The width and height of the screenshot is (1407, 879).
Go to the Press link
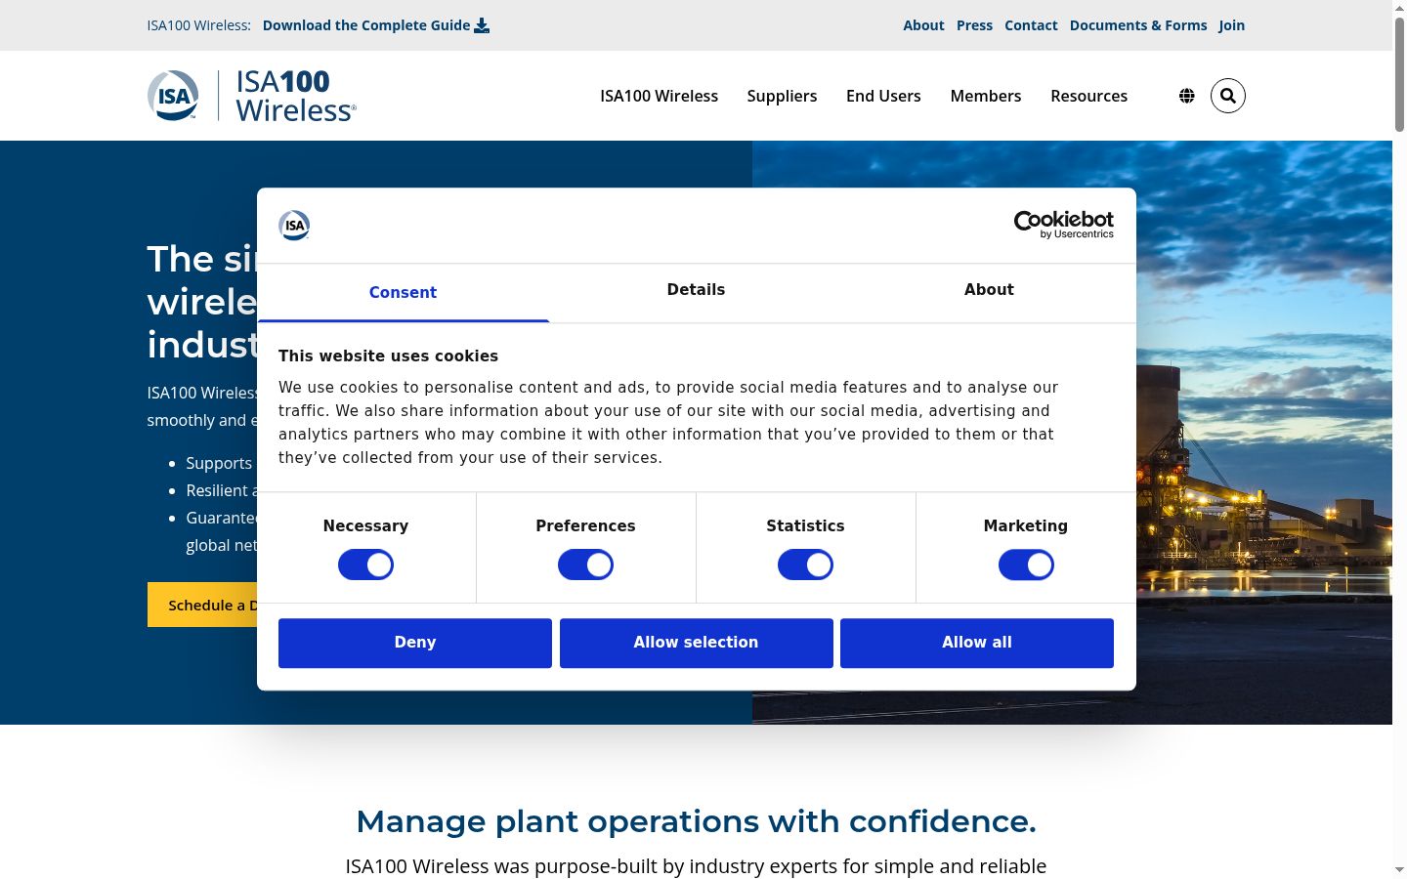click(x=974, y=25)
